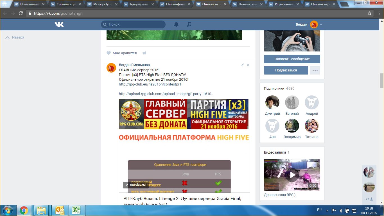Open the rpg-club.eu/ns2016hfcontestpr1 link

point(150,84)
